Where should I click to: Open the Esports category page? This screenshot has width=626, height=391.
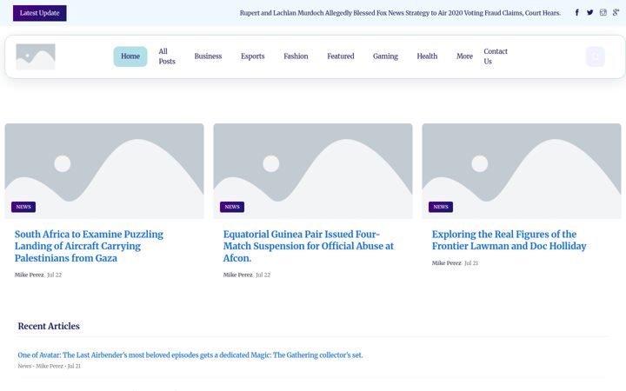tap(253, 56)
